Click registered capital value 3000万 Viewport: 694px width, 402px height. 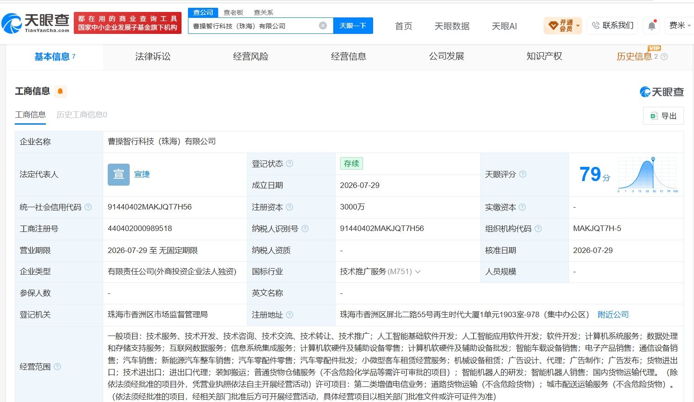click(x=353, y=207)
